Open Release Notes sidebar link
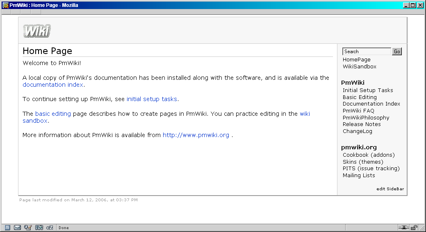Viewport: 426px width, 232px height. [362, 124]
